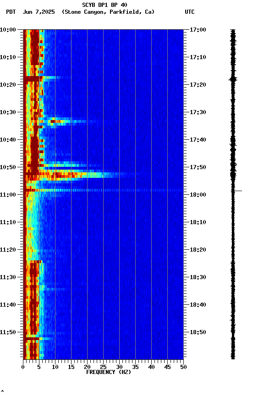This screenshot has width=253, height=396.
Task: Click the PDT time label 10:40
Action: coord(8,140)
